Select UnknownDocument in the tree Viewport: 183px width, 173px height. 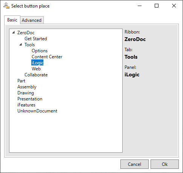click(x=37, y=111)
